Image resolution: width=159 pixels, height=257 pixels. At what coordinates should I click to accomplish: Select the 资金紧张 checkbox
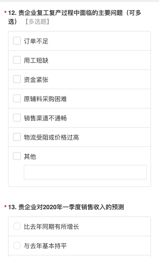(17, 79)
